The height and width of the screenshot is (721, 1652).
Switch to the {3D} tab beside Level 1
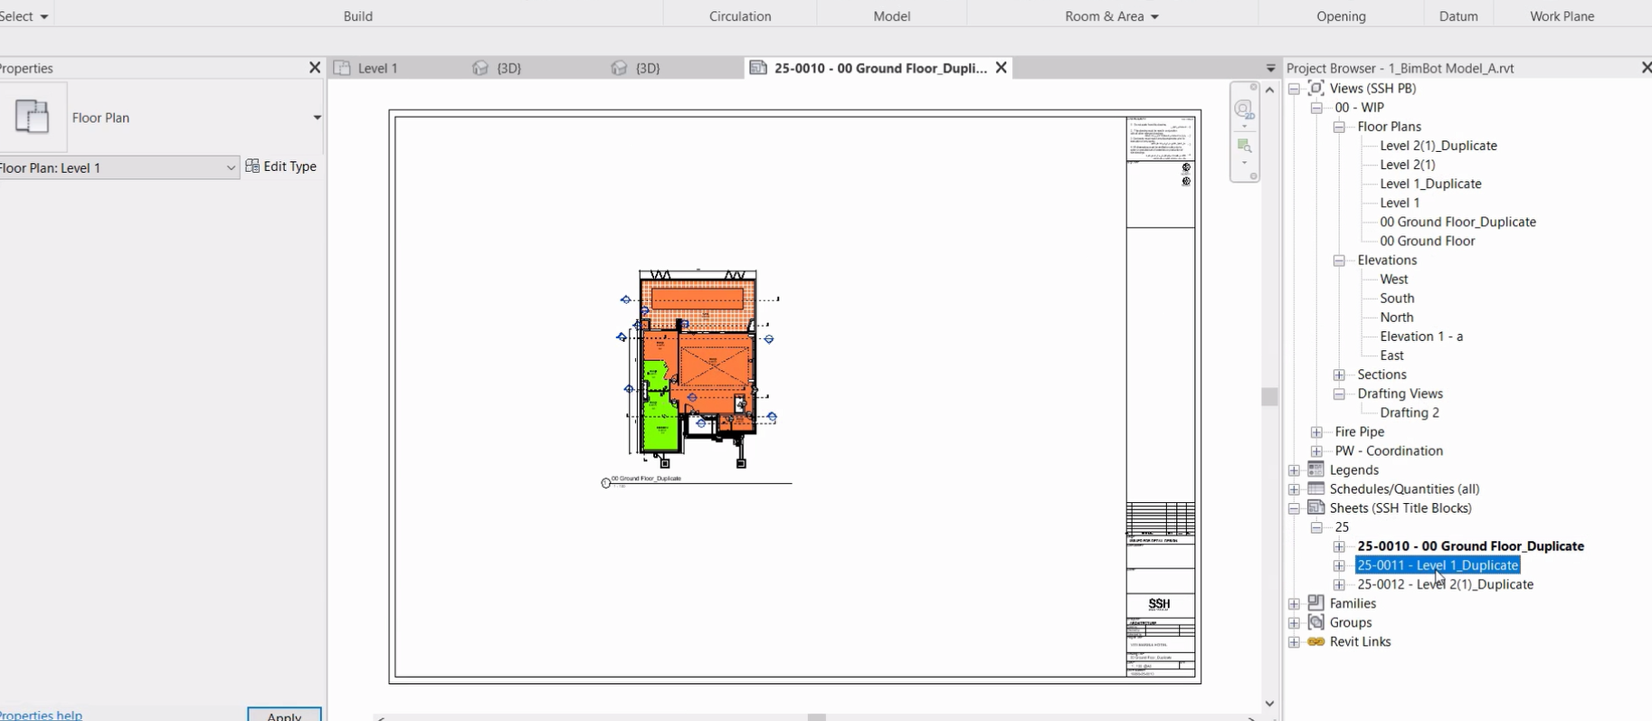click(x=498, y=68)
